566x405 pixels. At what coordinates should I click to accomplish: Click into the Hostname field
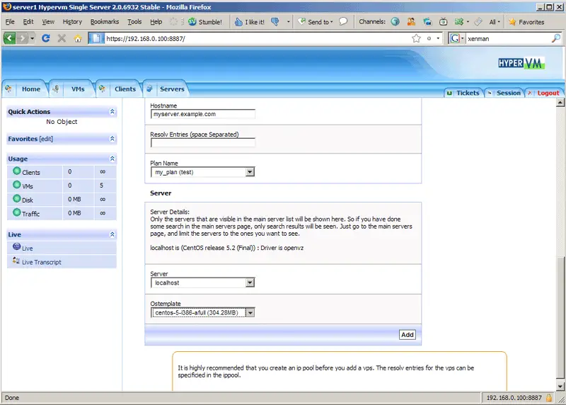click(202, 114)
